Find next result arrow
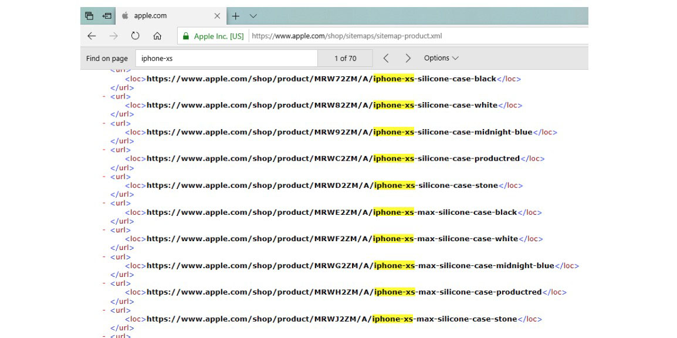The height and width of the screenshot is (338, 677). coord(408,58)
